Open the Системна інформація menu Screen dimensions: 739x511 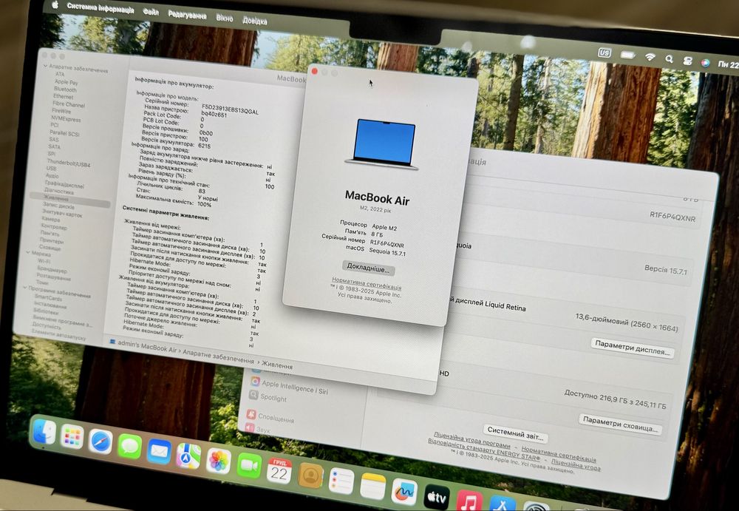101,7
